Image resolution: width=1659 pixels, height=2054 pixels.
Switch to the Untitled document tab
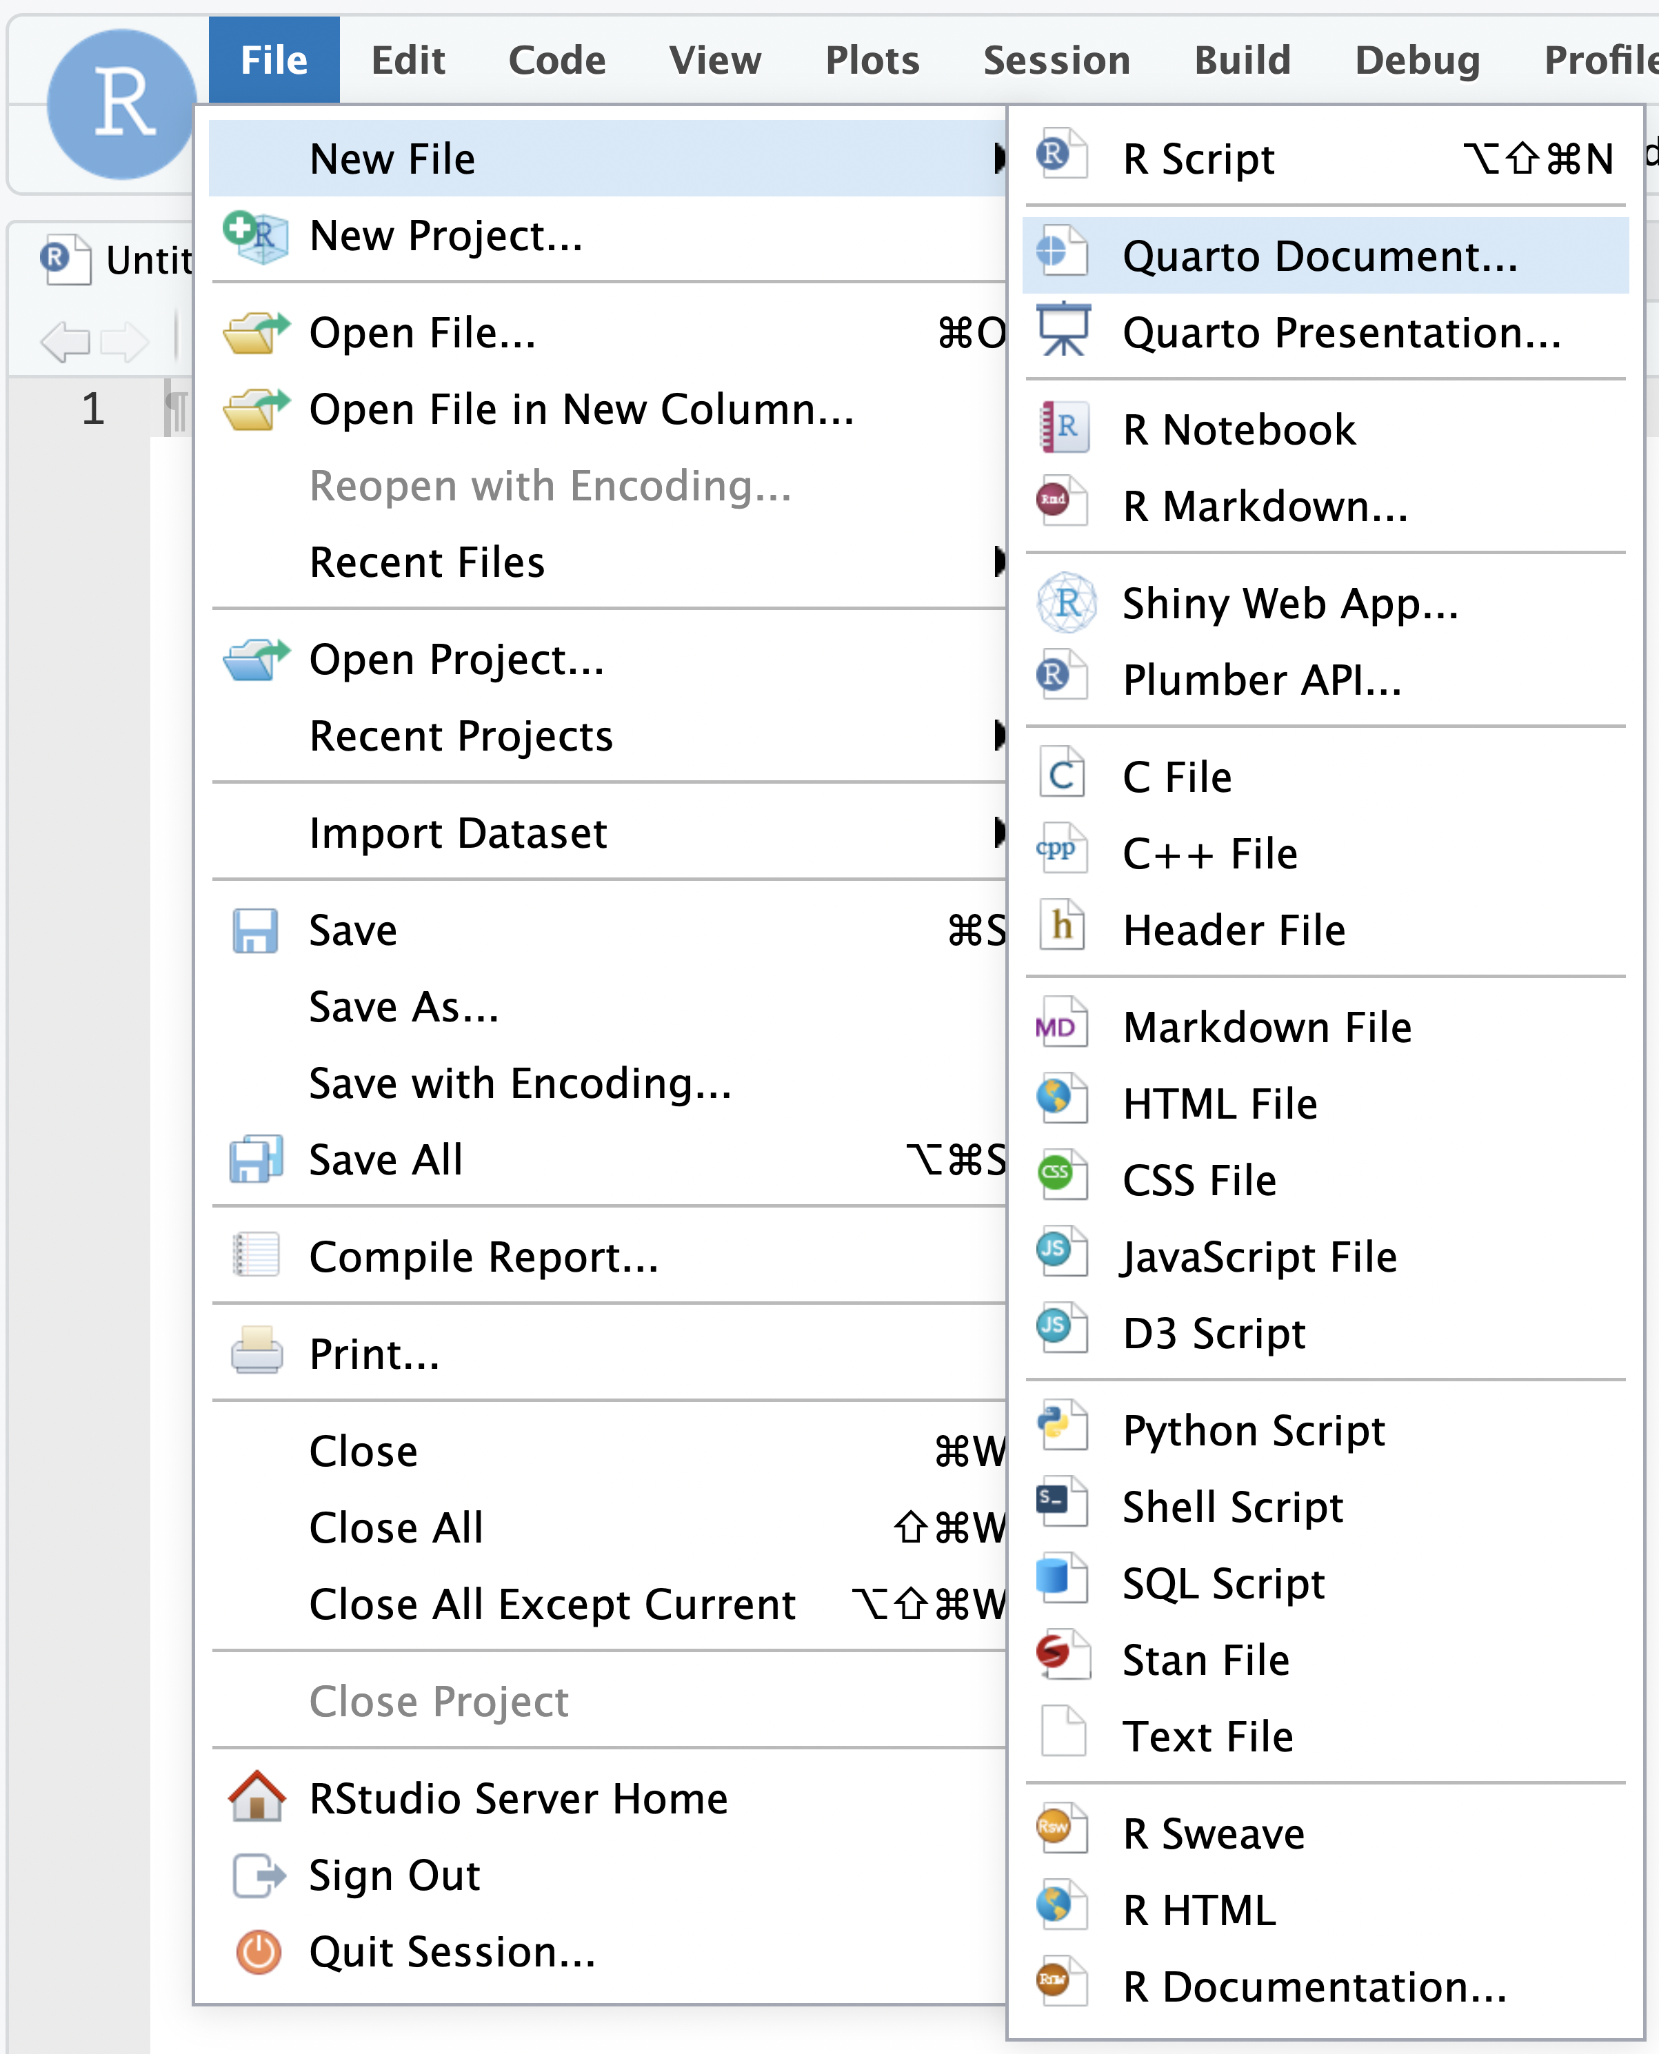[114, 259]
